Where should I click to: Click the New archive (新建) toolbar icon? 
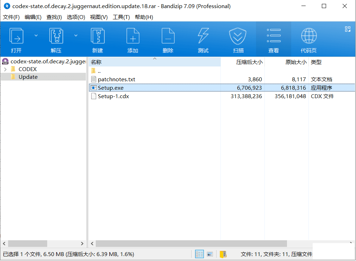pyautogui.click(x=98, y=36)
